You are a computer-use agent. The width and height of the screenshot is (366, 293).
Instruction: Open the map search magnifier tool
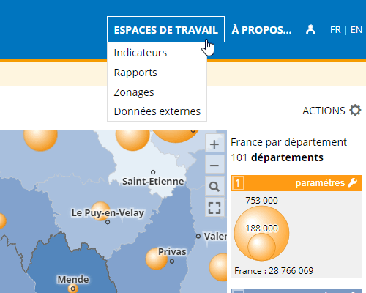click(214, 187)
